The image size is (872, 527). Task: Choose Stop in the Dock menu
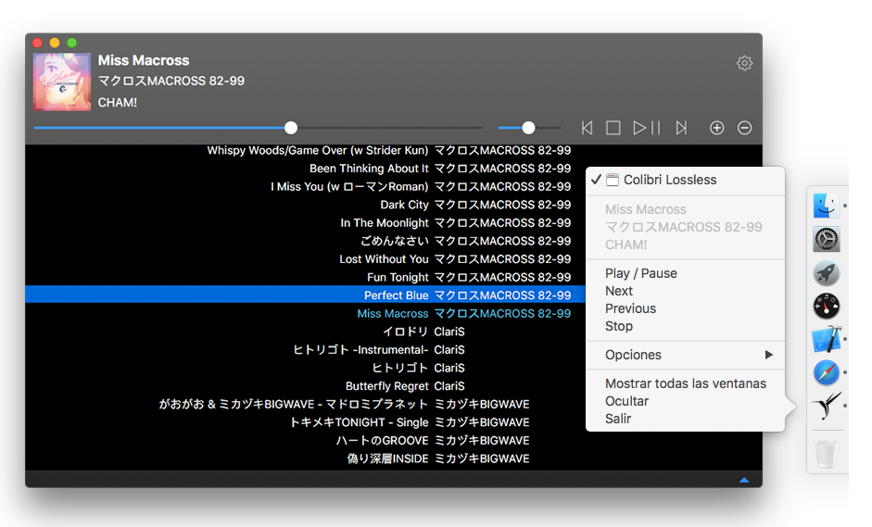[685, 326]
